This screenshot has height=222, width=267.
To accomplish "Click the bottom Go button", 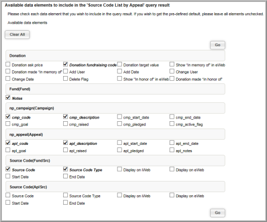I will click(x=217, y=213).
